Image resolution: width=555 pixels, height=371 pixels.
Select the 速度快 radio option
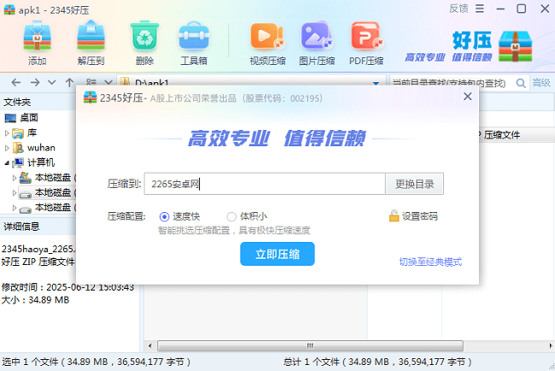(165, 216)
